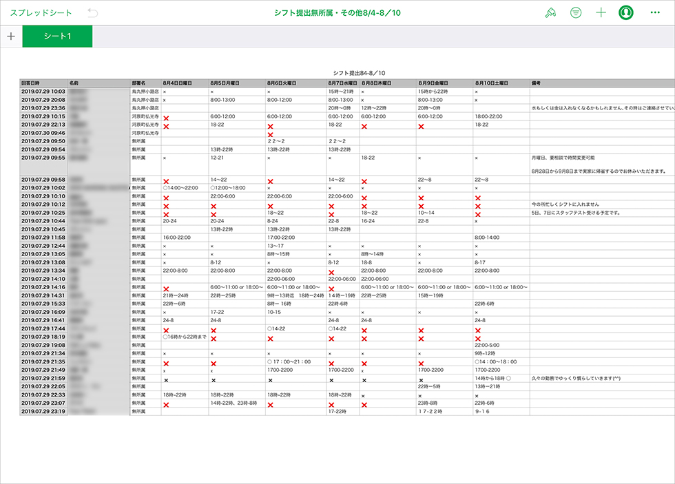Screen dimensions: 675x484
Task: Select the シート1 sheet tab
Action: [57, 36]
